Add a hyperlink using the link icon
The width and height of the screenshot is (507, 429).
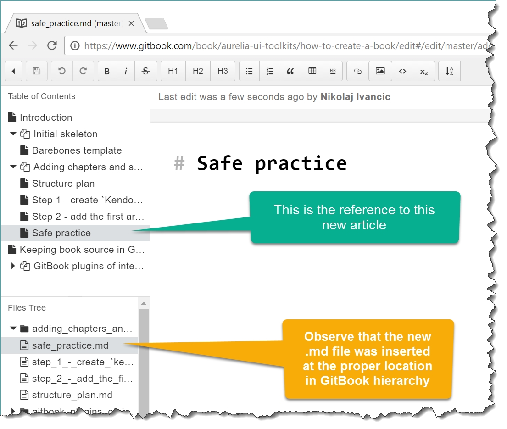pyautogui.click(x=358, y=71)
